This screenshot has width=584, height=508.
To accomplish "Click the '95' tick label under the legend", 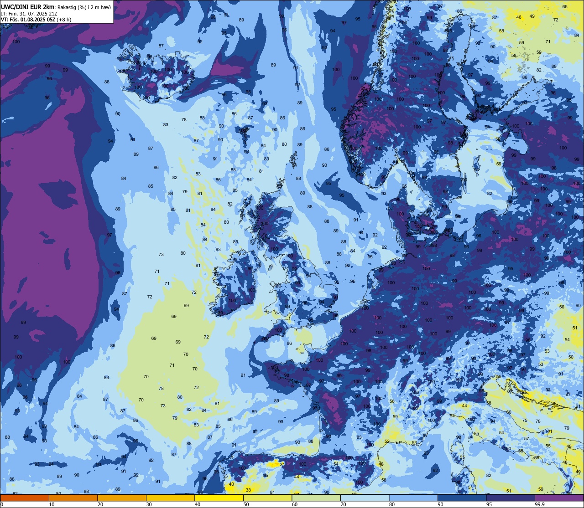I will [x=489, y=504].
